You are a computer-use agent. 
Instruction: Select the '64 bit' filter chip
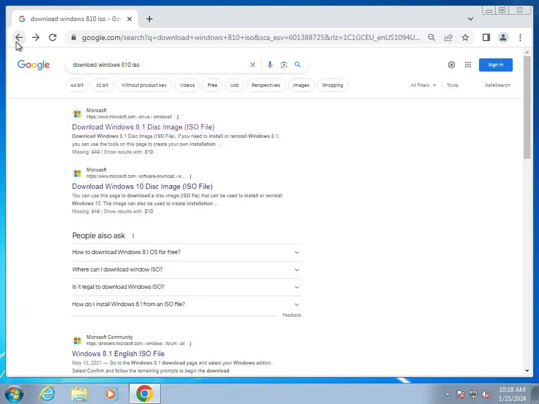(77, 85)
